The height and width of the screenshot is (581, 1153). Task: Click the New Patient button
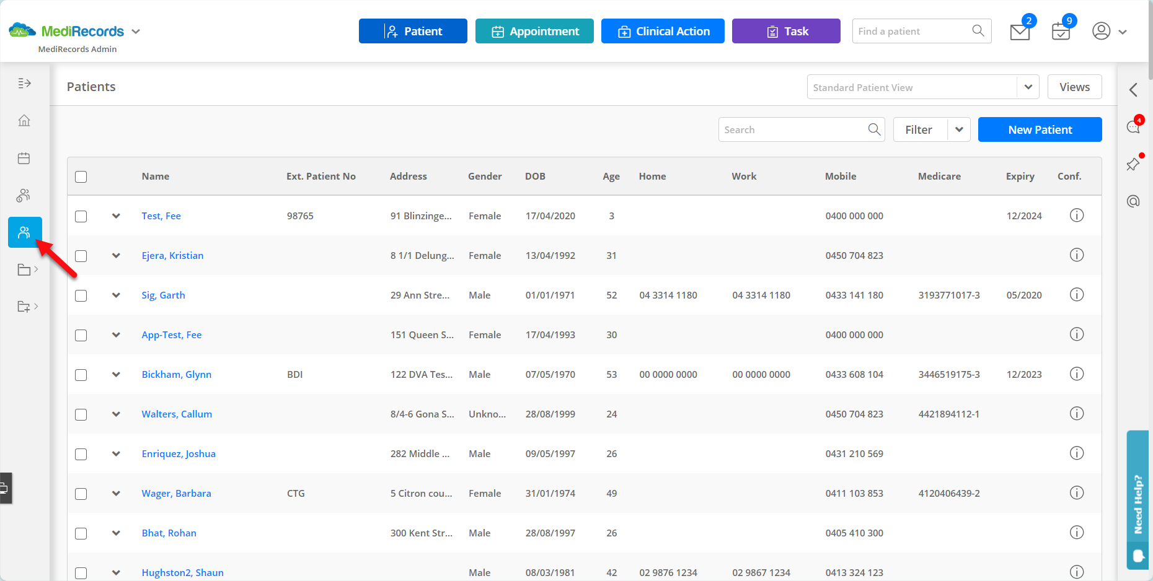1040,129
